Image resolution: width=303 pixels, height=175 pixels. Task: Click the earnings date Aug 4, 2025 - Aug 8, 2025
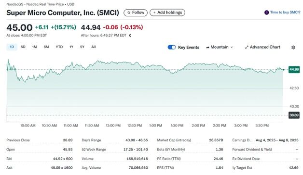277,140
